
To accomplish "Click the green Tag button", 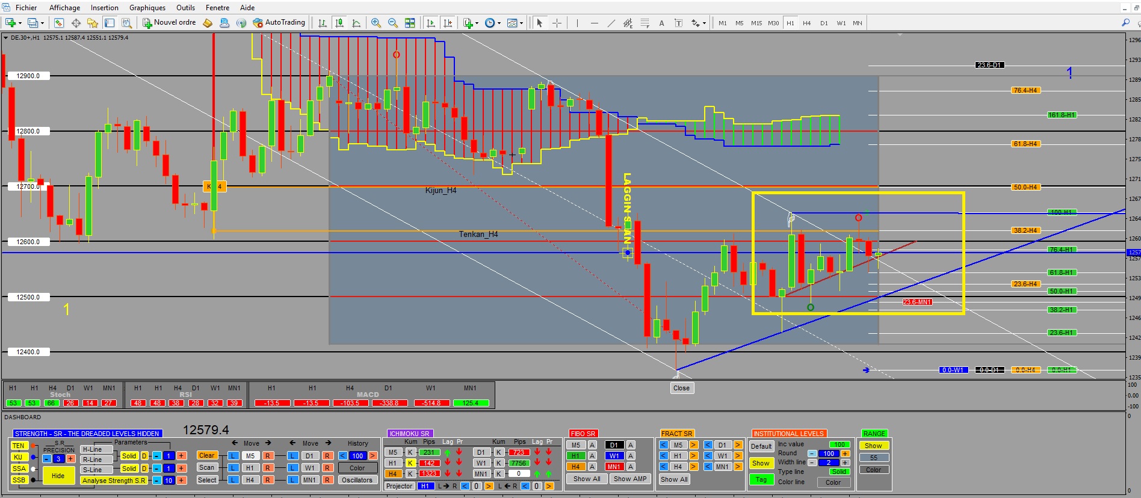I will pos(761,479).
